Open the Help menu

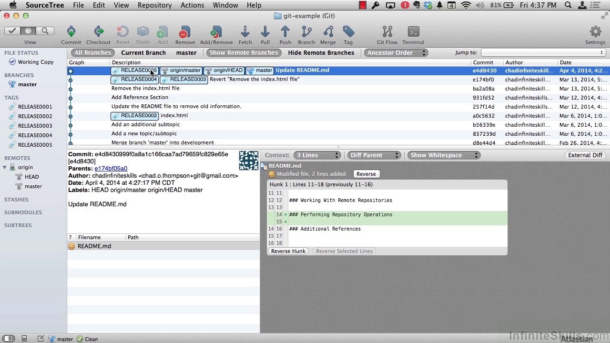pyautogui.click(x=254, y=5)
